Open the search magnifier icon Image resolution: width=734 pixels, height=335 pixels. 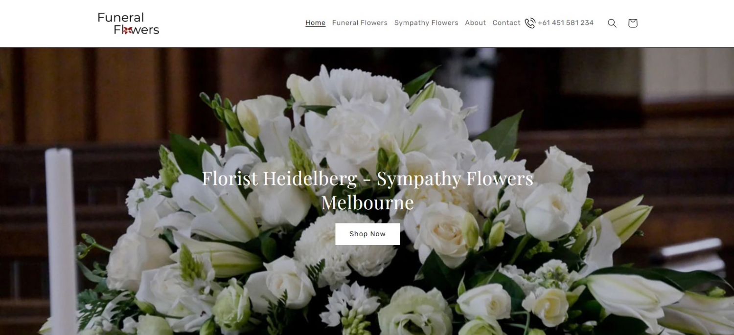pyautogui.click(x=612, y=23)
